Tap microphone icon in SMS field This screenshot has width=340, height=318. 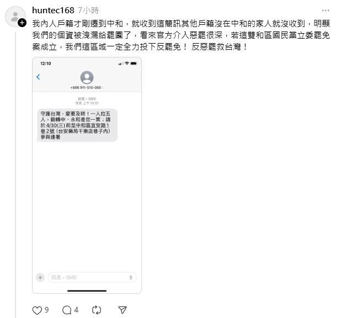[x=131, y=278]
